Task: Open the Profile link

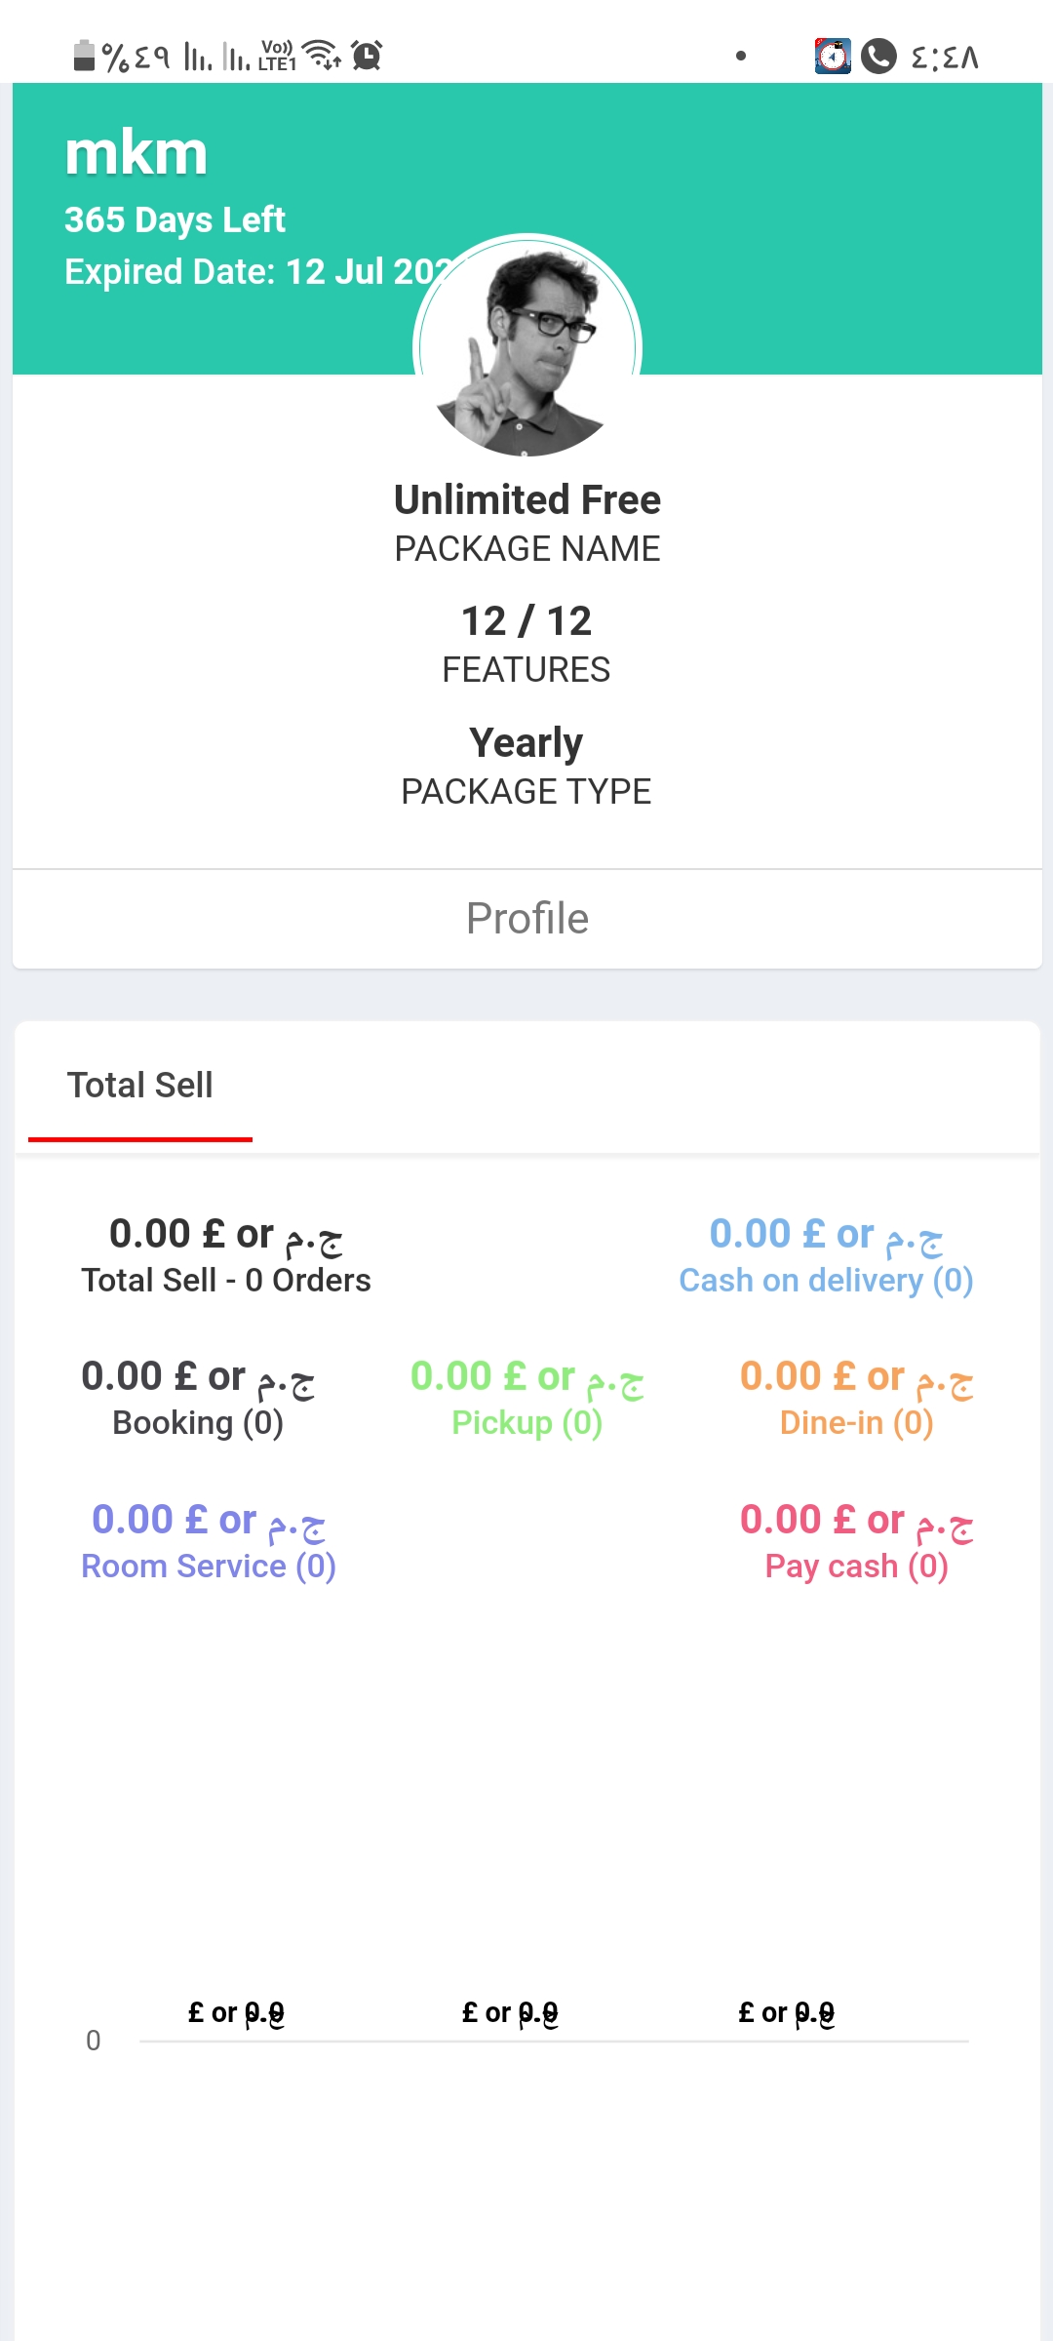Action: tap(527, 919)
